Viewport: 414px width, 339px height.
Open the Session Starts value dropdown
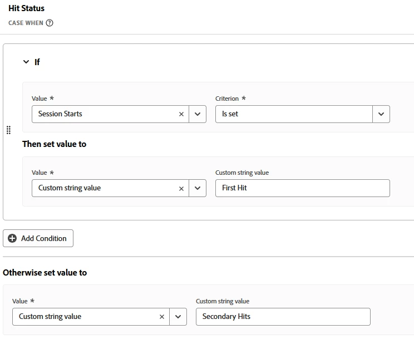(x=198, y=114)
